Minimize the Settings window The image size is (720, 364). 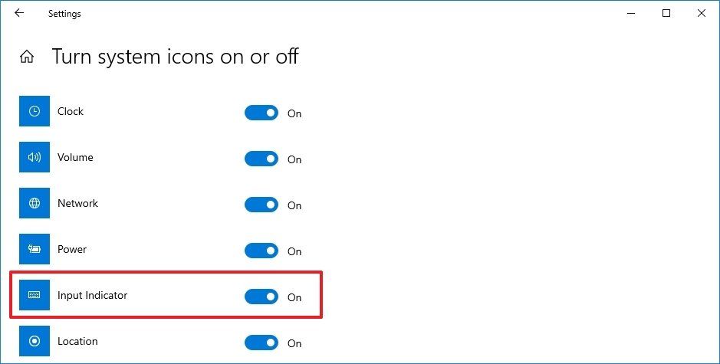(x=631, y=14)
